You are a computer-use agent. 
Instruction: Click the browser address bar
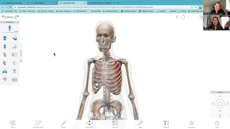[103, 7]
